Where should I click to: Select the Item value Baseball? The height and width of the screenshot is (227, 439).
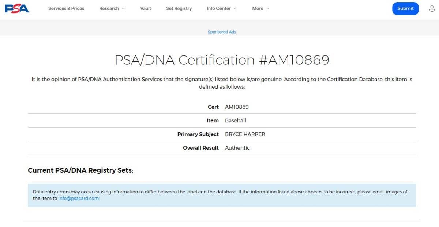(x=236, y=120)
